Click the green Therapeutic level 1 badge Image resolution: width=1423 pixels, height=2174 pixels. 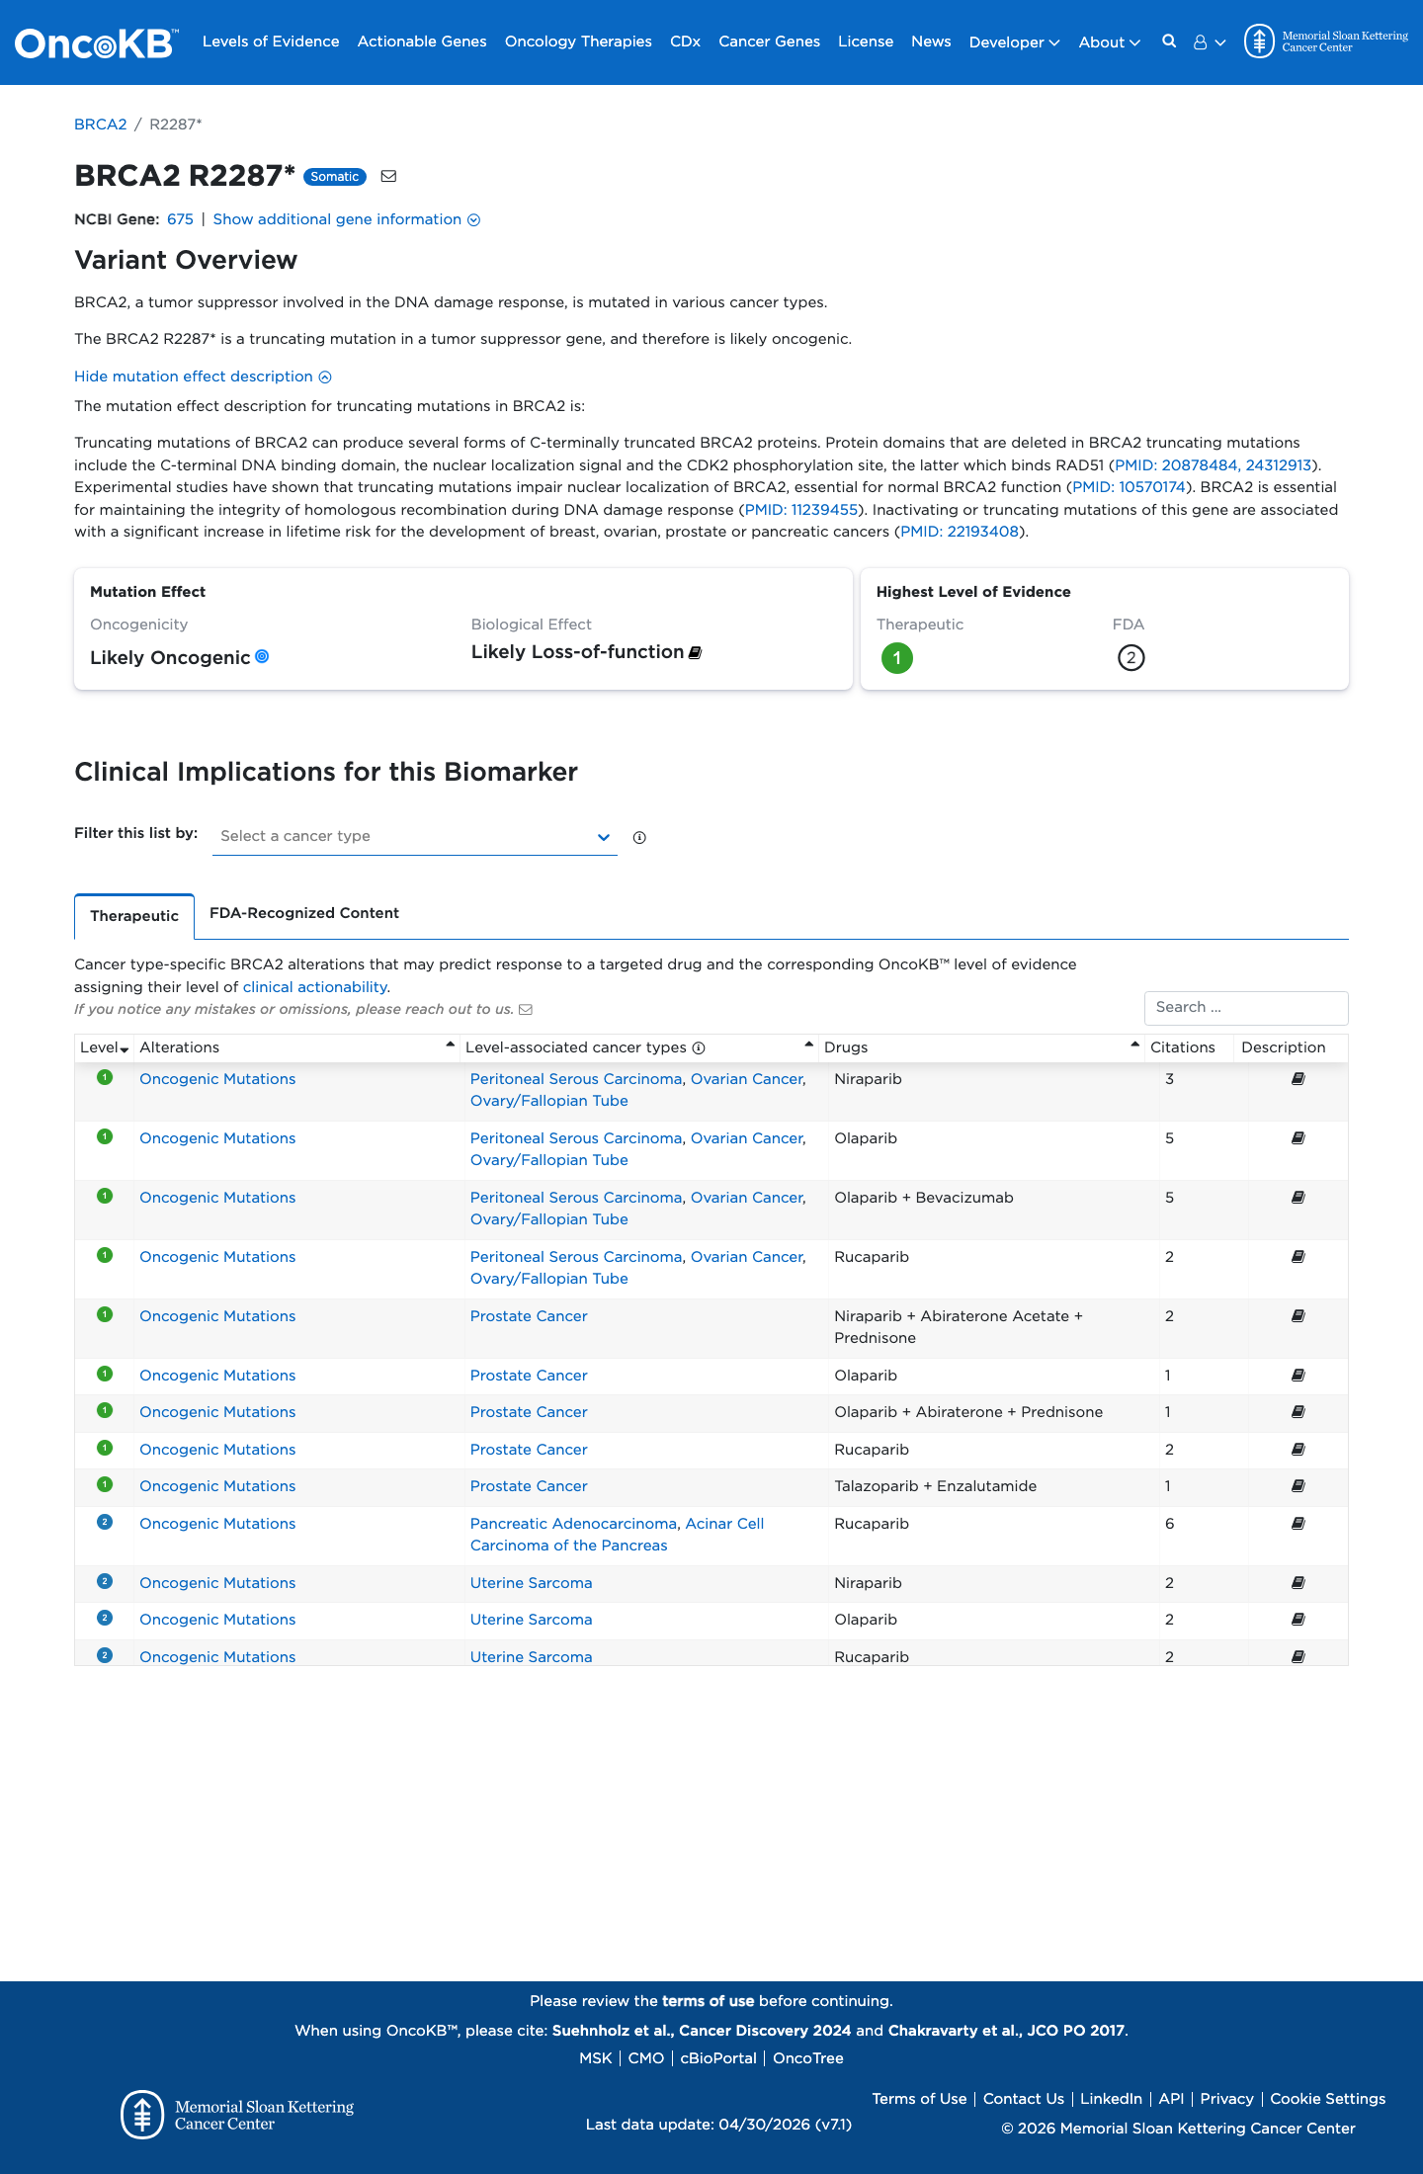(897, 657)
